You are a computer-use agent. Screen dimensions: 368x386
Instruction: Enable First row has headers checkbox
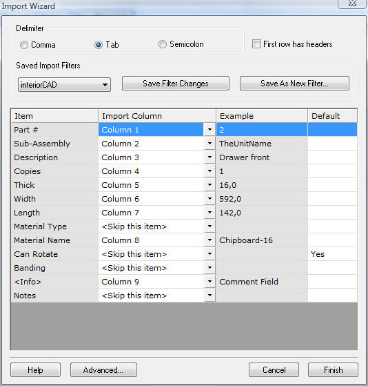pos(256,44)
